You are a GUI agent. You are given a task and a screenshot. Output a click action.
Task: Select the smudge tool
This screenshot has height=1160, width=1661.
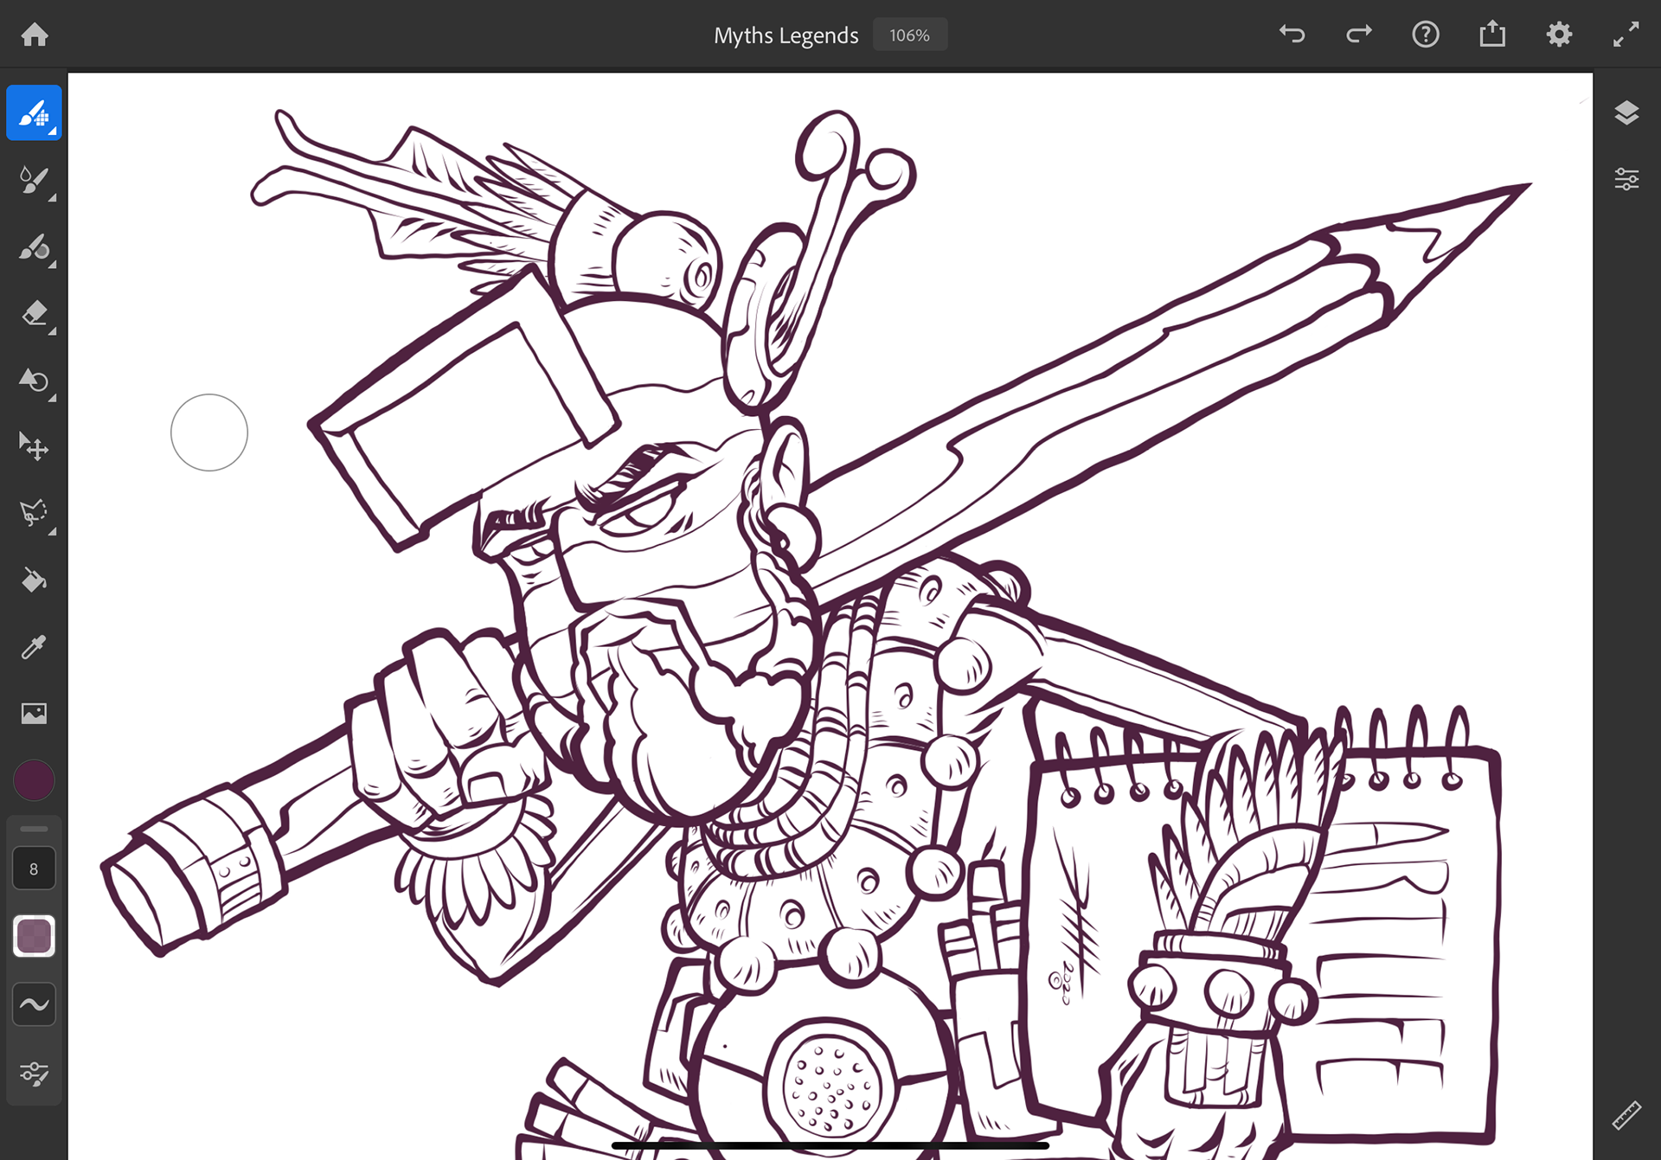pos(34,381)
